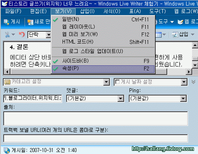The image size is (198, 154).
Task: Click the 출처 text area
Action: click(x=95, y=118)
